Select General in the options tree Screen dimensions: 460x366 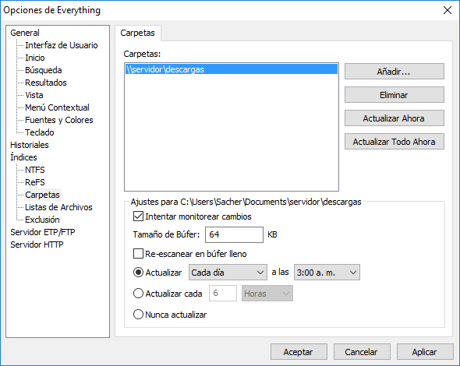point(25,33)
